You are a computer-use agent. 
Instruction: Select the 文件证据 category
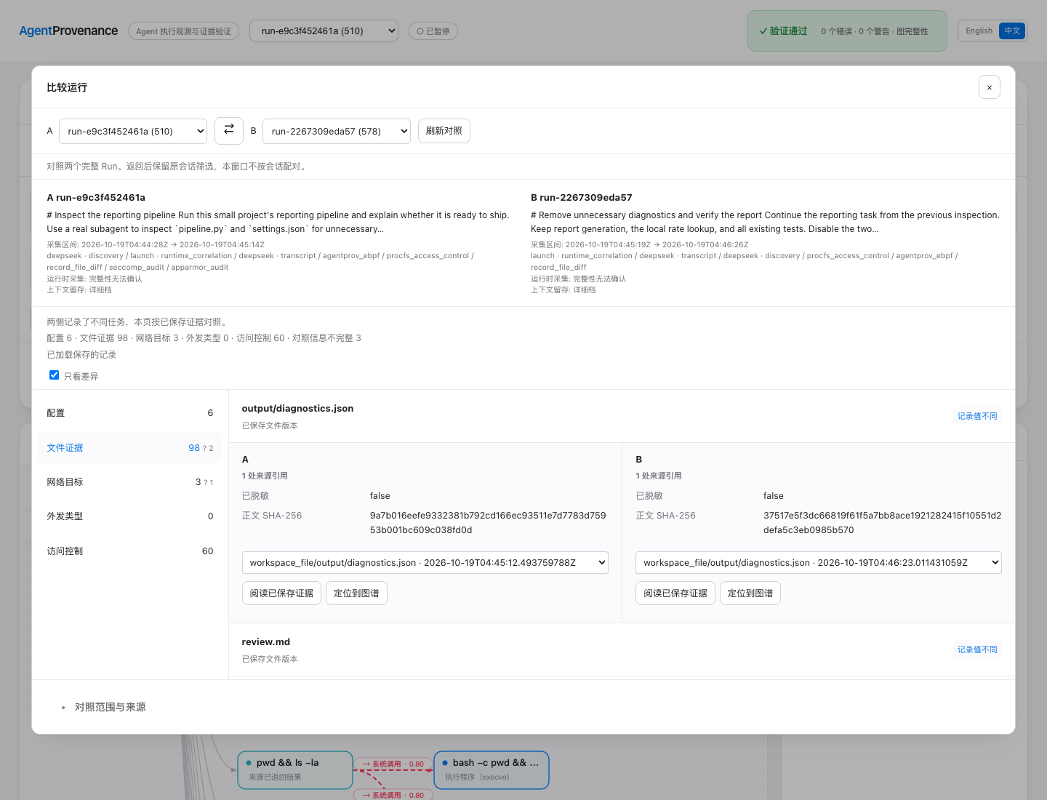coord(130,448)
